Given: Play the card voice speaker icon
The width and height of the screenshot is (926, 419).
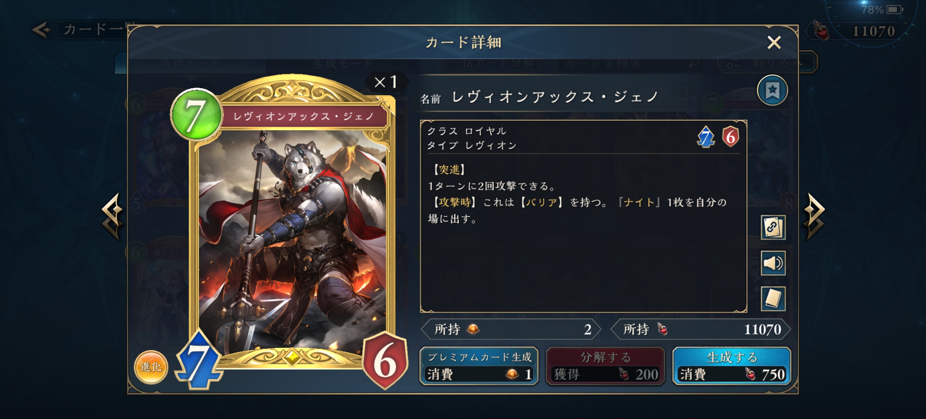Looking at the screenshot, I should [773, 263].
